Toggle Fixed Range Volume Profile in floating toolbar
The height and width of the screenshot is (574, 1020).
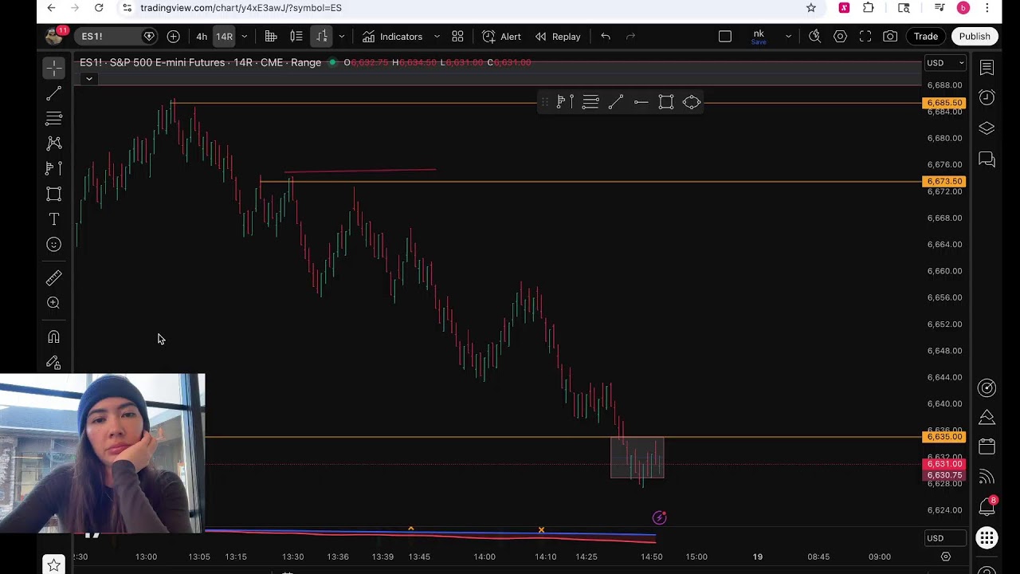tap(565, 102)
